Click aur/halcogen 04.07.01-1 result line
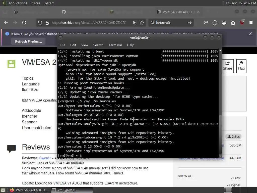Screen dimensions: 257x193 coord(91,115)
